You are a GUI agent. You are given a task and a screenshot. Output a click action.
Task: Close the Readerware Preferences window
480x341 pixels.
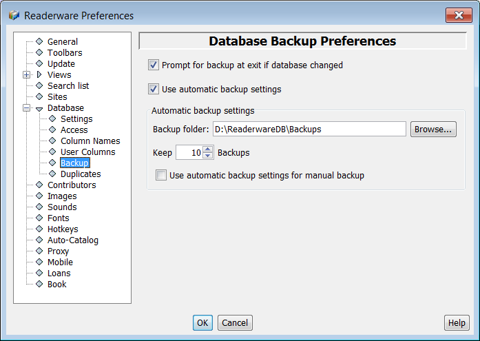click(x=459, y=15)
